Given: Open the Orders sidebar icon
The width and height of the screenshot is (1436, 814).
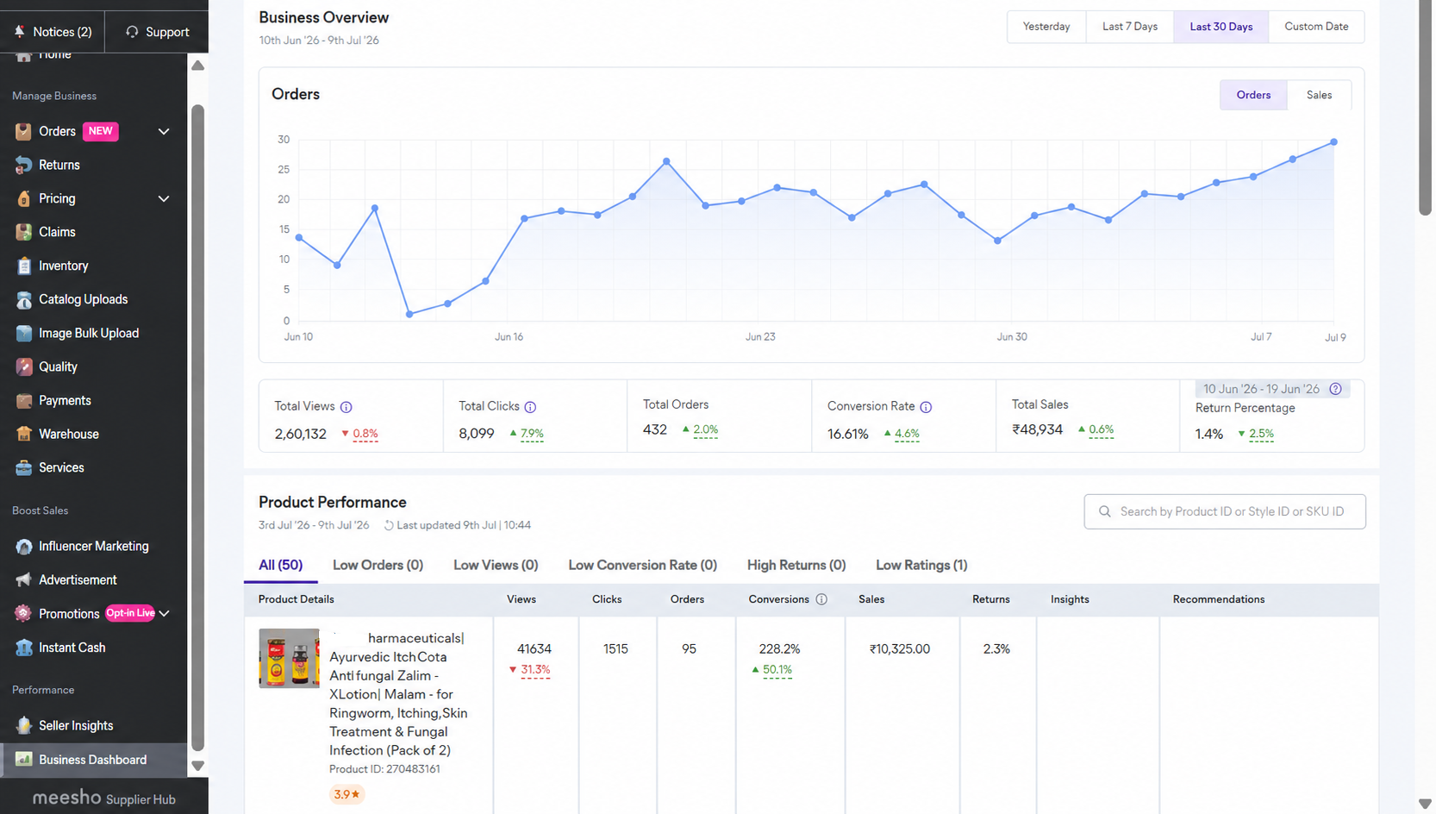Looking at the screenshot, I should point(24,131).
